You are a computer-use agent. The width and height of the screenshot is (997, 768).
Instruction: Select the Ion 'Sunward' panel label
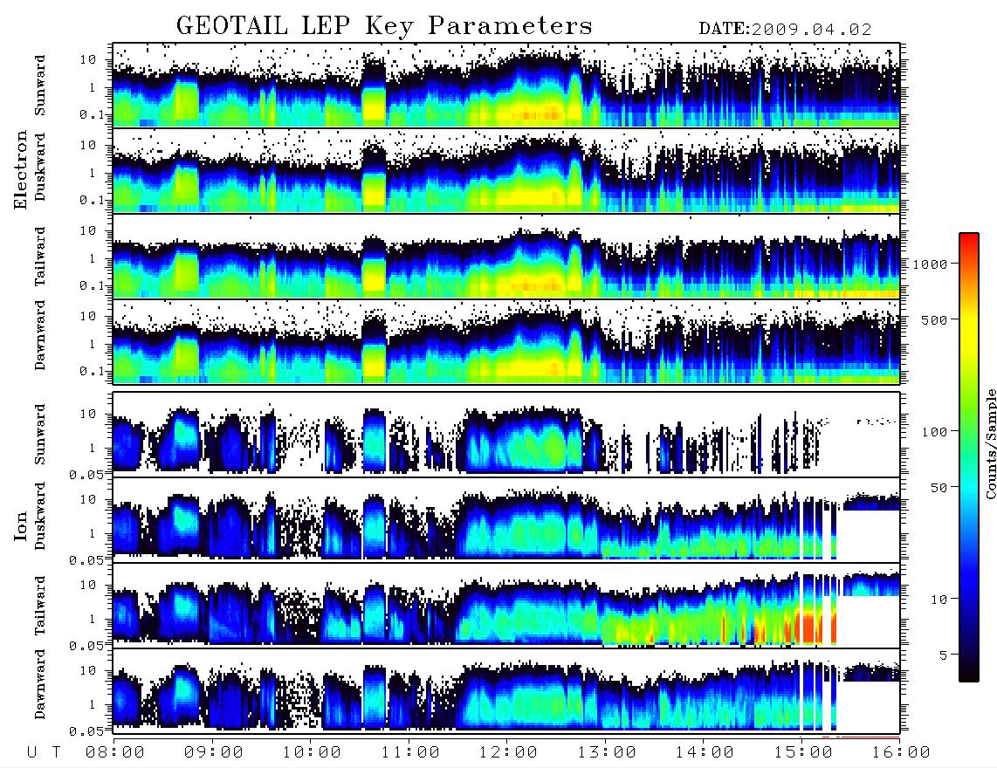point(40,435)
